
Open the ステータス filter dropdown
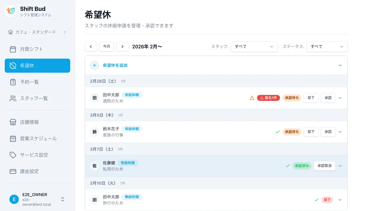[327, 47]
